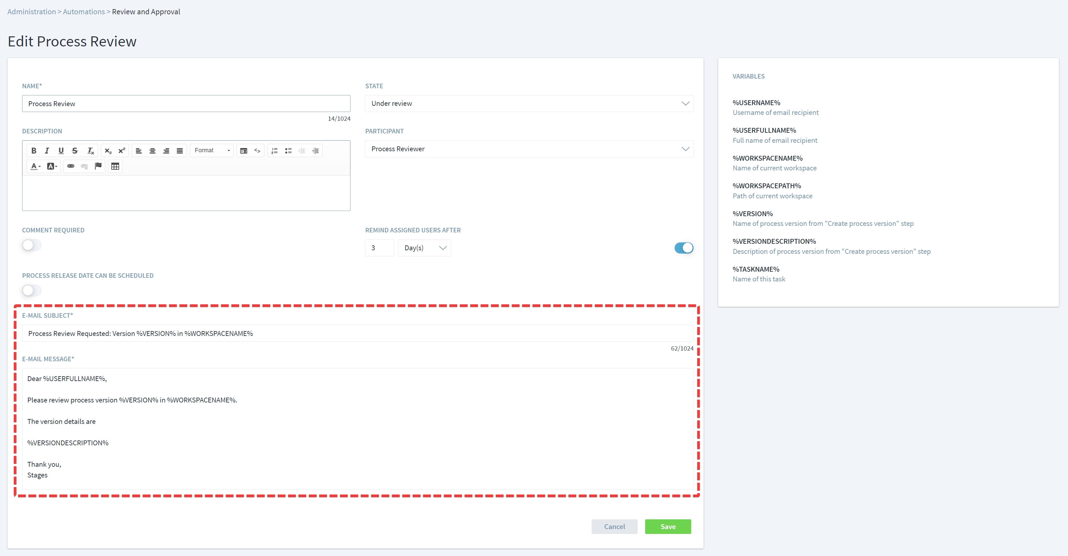Open the text color picker

point(36,166)
